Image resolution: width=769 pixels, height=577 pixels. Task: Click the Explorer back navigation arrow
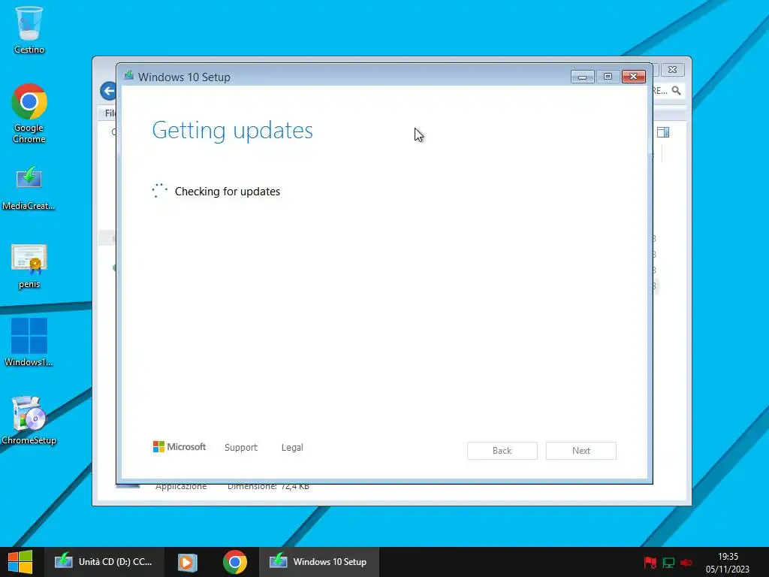point(108,91)
